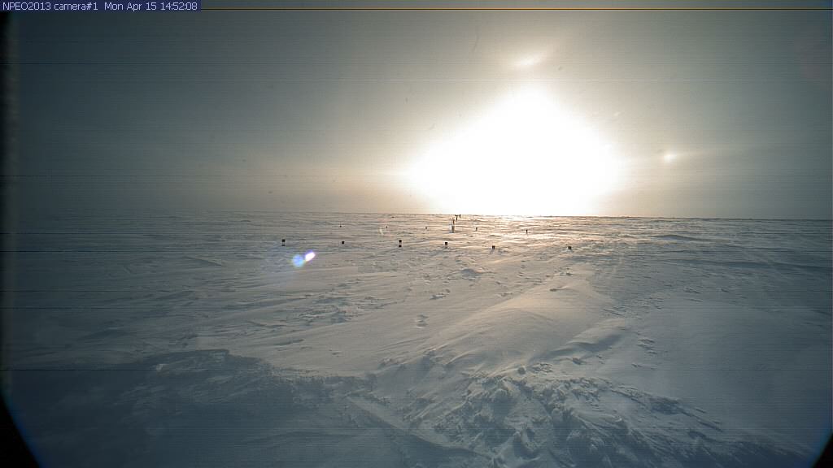The image size is (833, 468).
Task: Click the rightmost dark marker in front row
Action: point(569,247)
